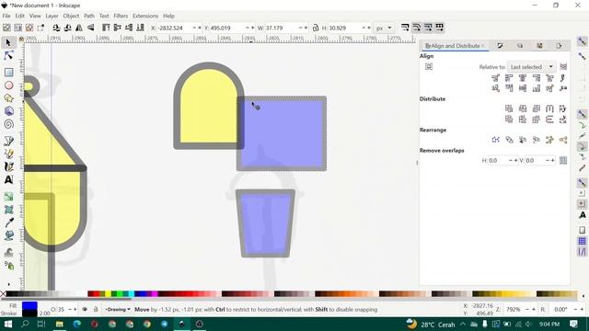Select the 3D box tool
Image resolution: width=589 pixels, height=331 pixels.
tap(8, 111)
